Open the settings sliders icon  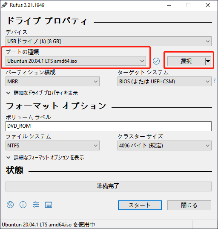coord(36,205)
